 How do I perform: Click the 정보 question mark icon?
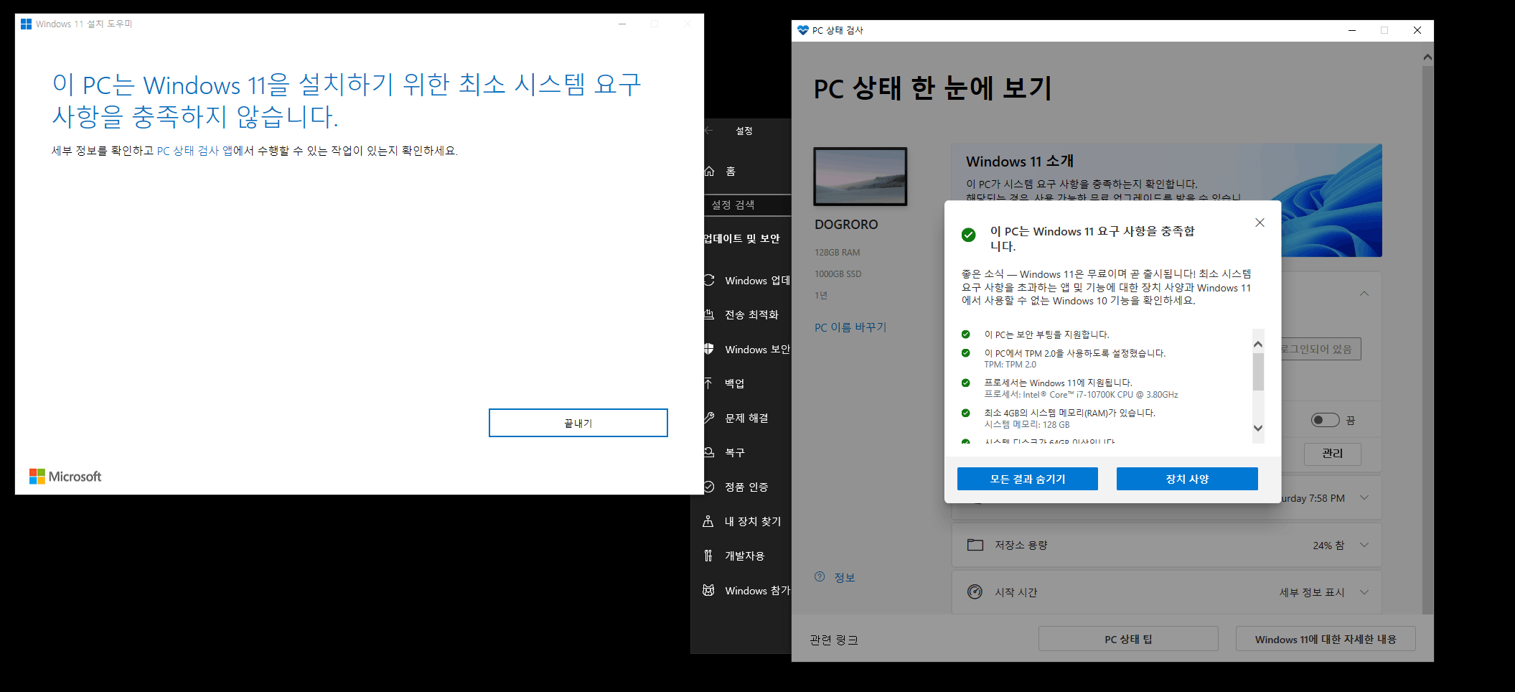(820, 576)
